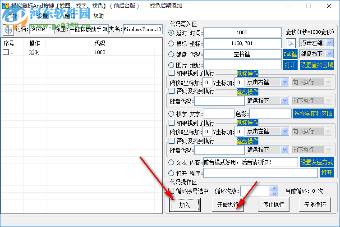Click the 图片 地址 input field
The image size is (340, 227).
tap(243, 64)
